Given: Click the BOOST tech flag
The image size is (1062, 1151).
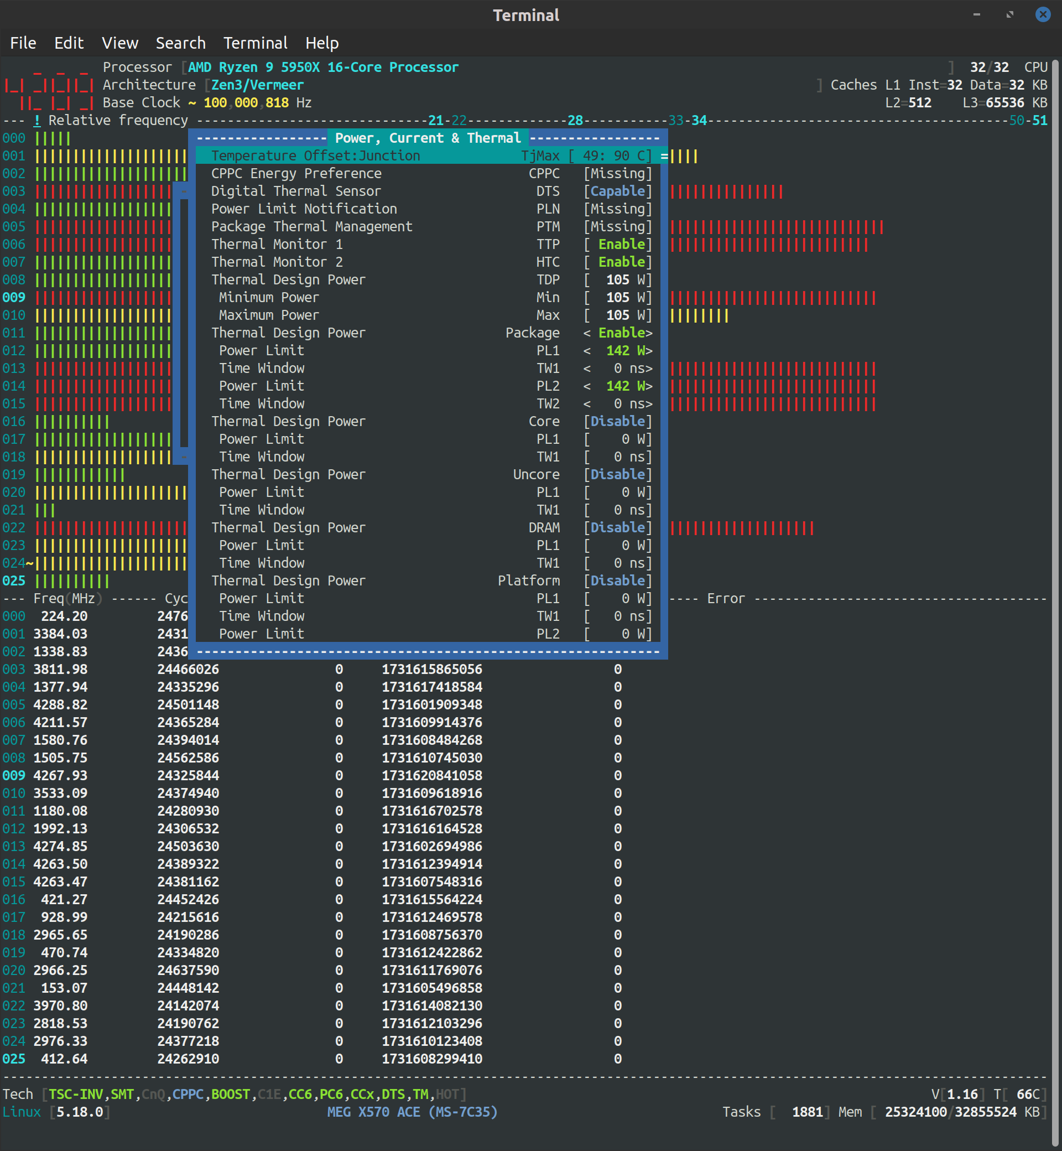Looking at the screenshot, I should click(231, 1094).
